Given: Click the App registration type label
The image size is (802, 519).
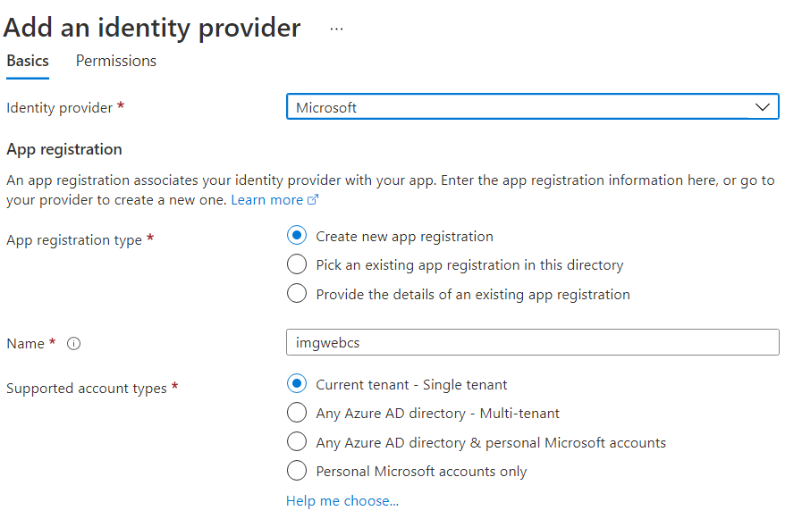Looking at the screenshot, I should pyautogui.click(x=74, y=240).
